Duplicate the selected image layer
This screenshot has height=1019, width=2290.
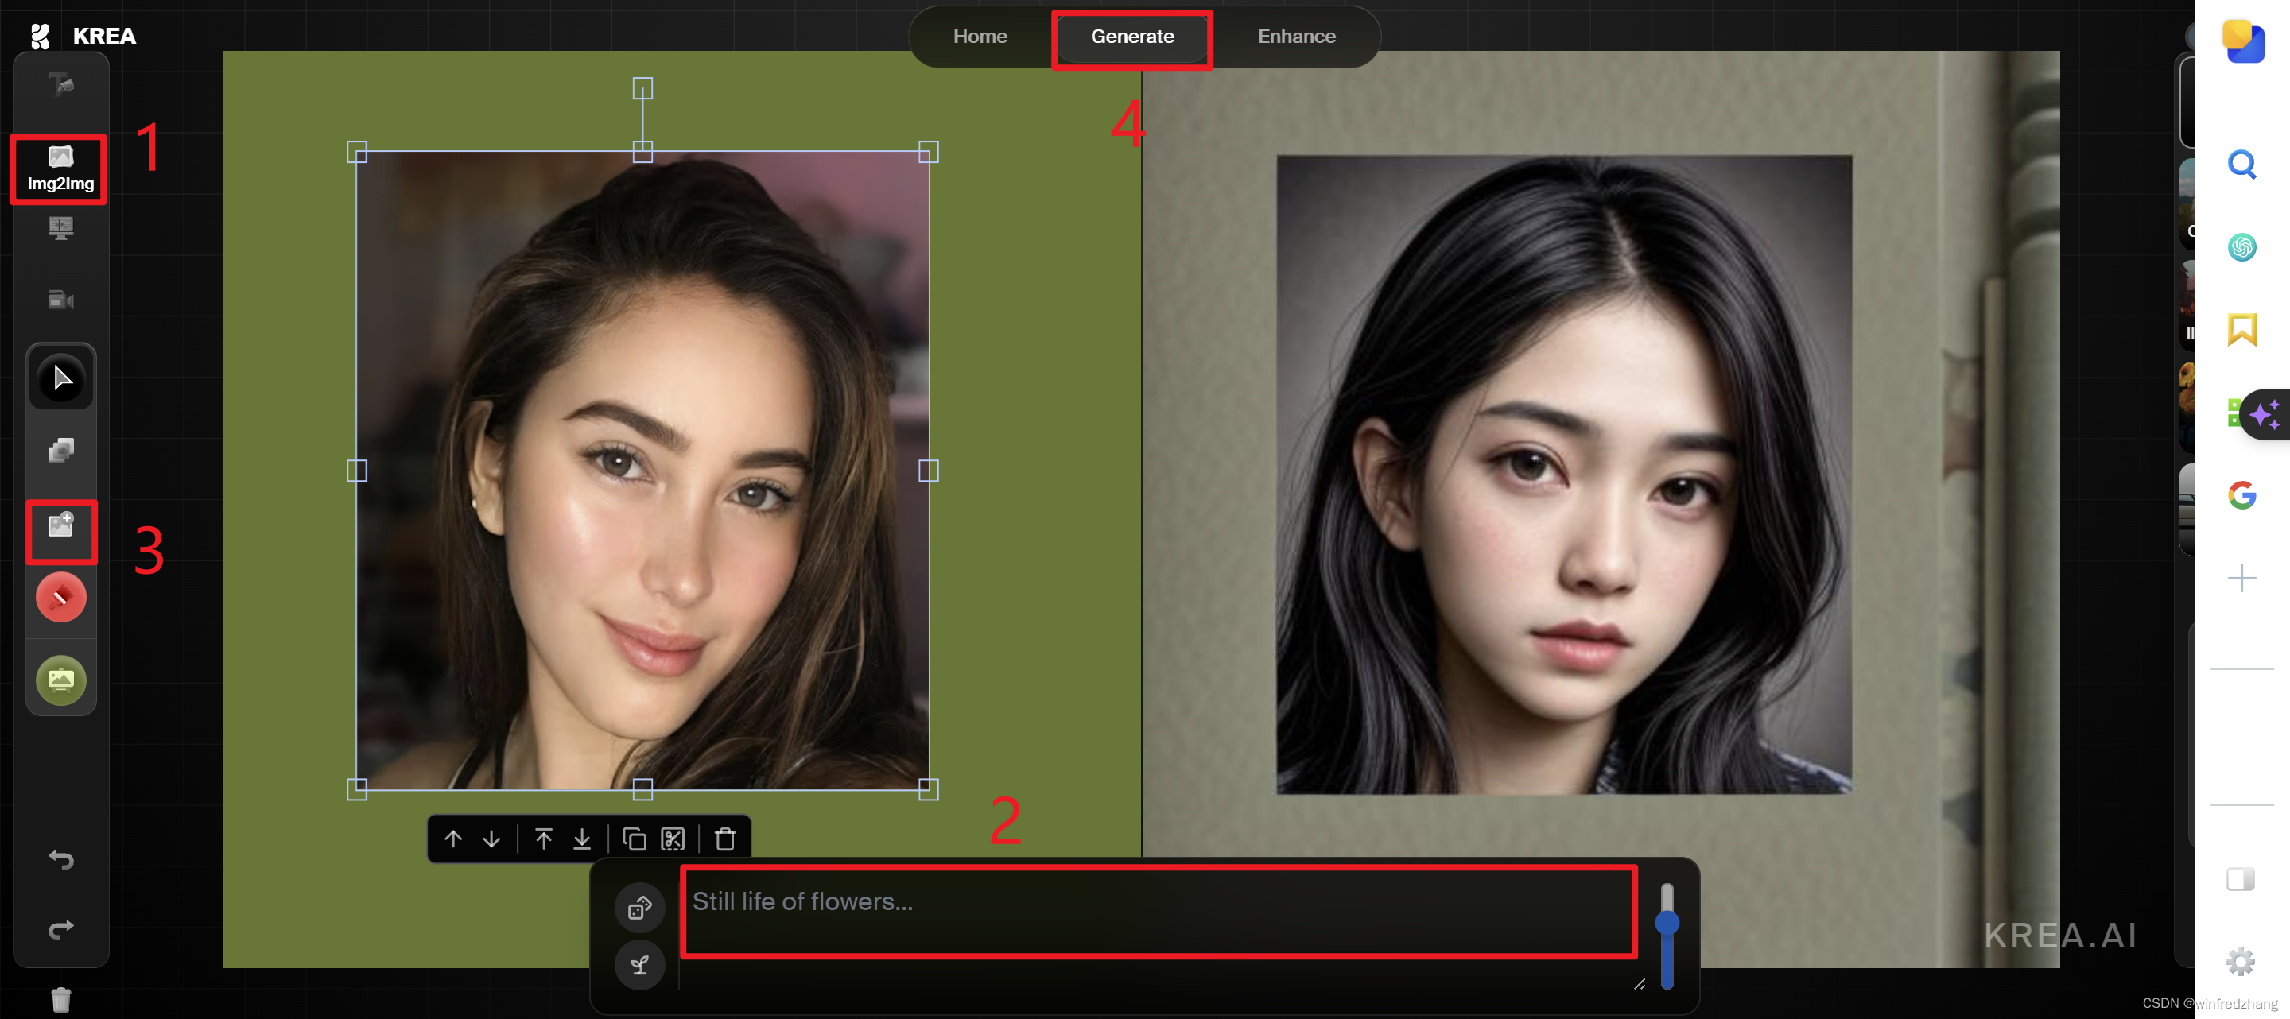point(634,839)
